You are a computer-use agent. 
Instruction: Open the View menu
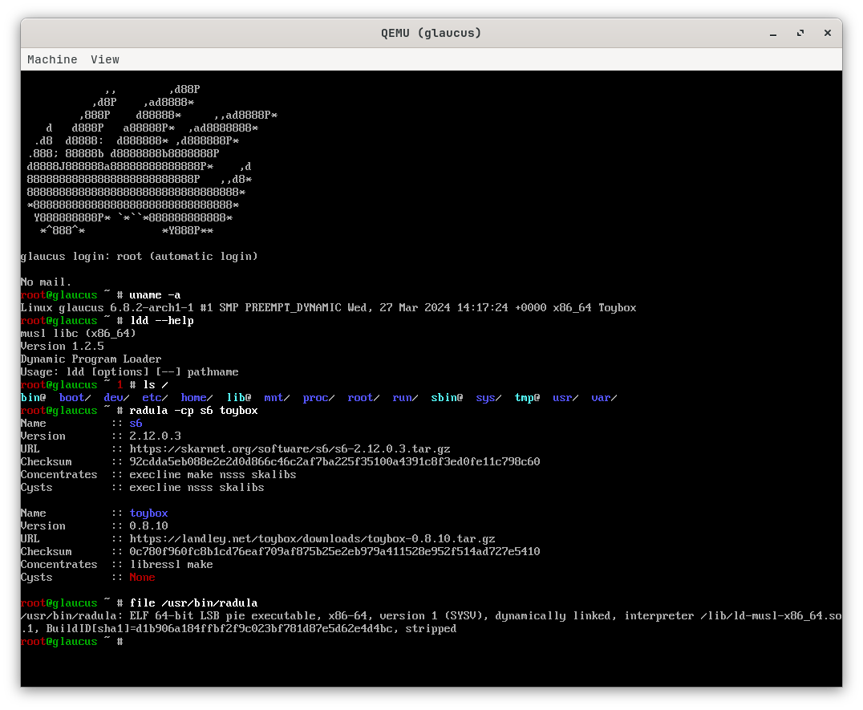point(104,59)
